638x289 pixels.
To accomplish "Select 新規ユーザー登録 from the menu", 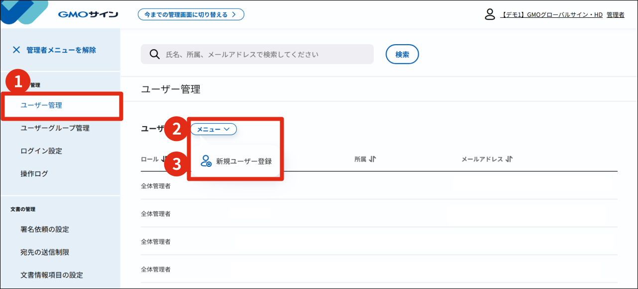I will point(244,161).
